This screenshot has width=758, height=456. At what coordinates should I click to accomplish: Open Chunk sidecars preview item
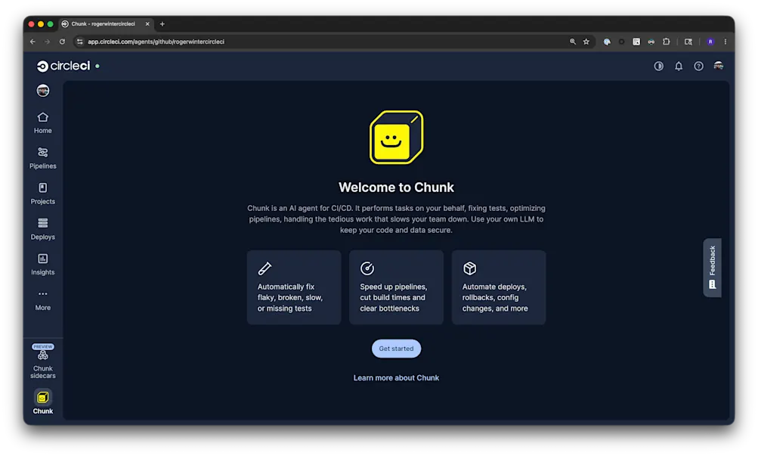coord(42,361)
